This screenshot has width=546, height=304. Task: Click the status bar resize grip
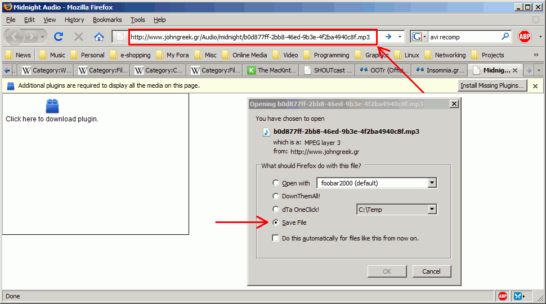(540, 297)
